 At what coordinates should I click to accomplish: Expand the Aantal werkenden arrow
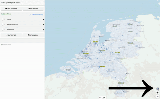(43, 24)
